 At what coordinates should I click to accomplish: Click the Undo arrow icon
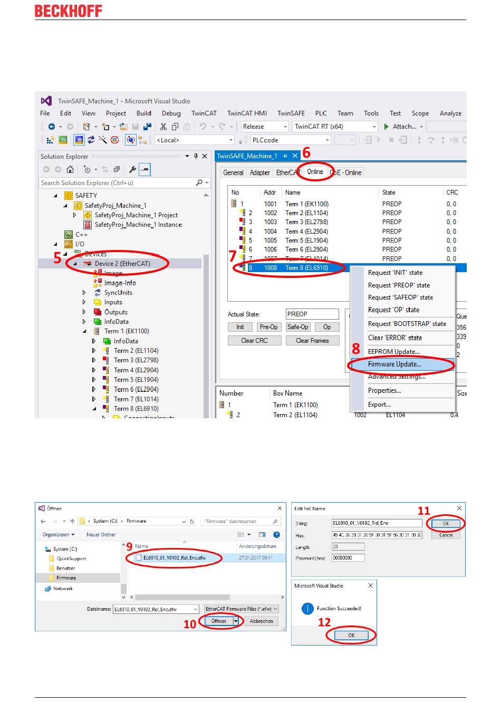(x=203, y=127)
